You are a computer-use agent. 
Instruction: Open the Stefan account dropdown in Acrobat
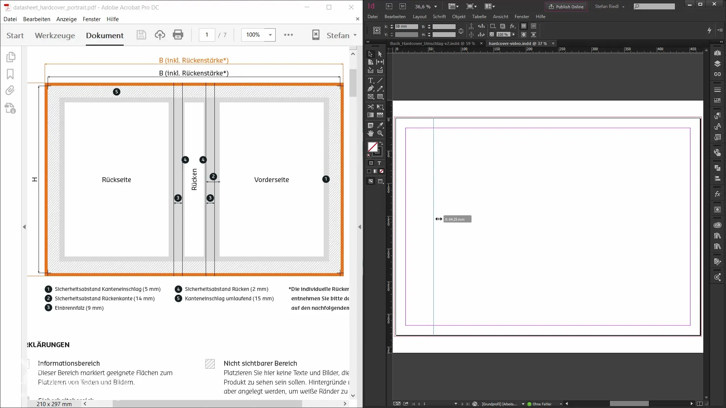[342, 35]
